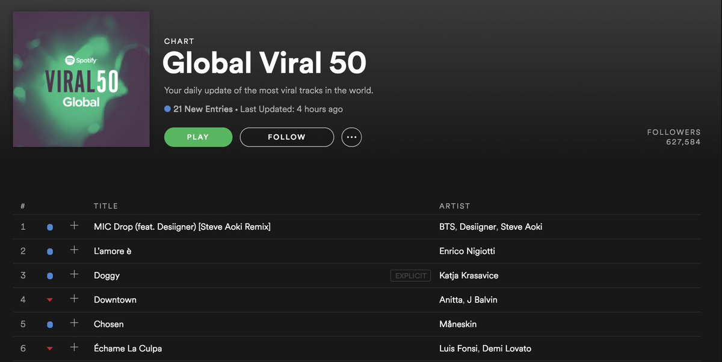
Task: Add Échame La Culpa with plus icon
Action: (x=74, y=347)
